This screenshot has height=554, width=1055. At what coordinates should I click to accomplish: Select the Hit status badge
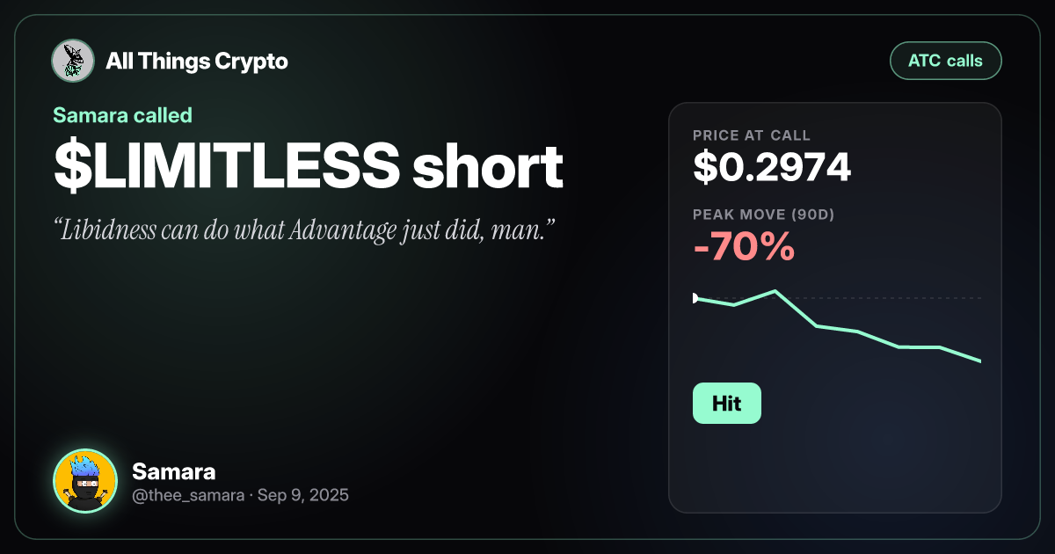coord(726,404)
